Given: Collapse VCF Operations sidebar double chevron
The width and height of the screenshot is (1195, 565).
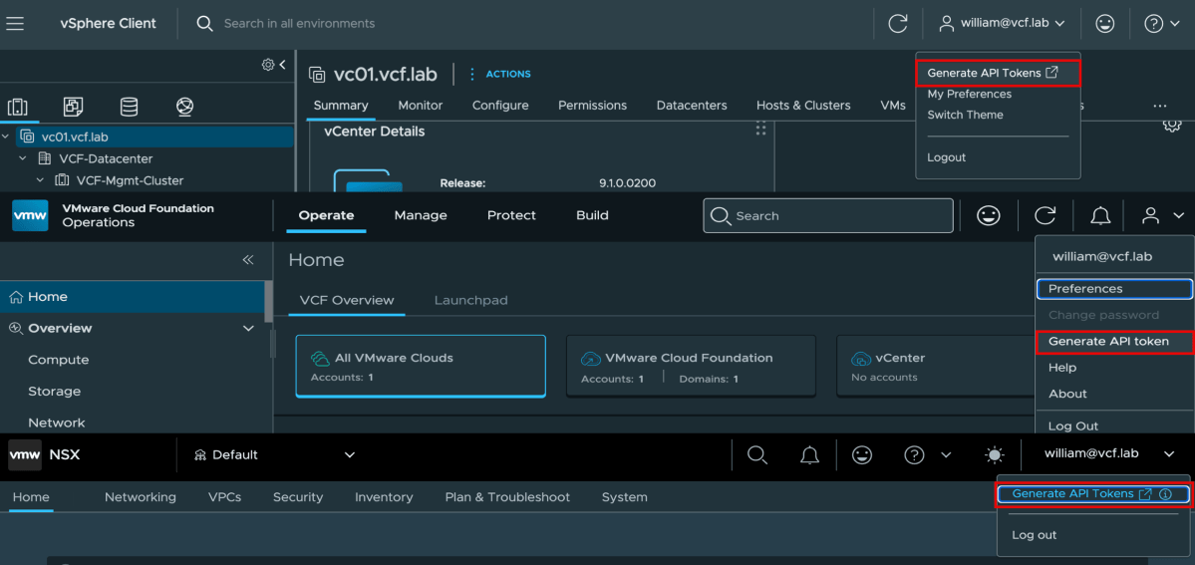Looking at the screenshot, I should (x=248, y=260).
